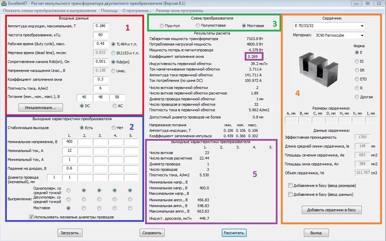This screenshot has width=386, height=241.
Task: Click the Плотность тока field 6
Action: (x=101, y=88)
